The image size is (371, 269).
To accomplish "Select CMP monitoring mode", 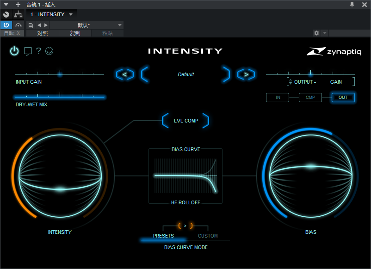I will tap(310, 98).
